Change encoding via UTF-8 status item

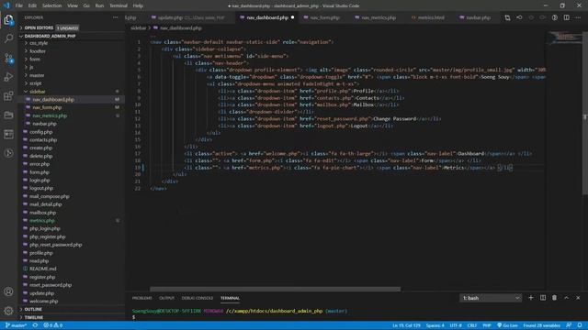point(456,325)
